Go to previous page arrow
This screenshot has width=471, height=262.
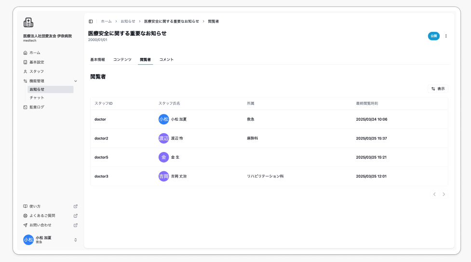(x=434, y=194)
